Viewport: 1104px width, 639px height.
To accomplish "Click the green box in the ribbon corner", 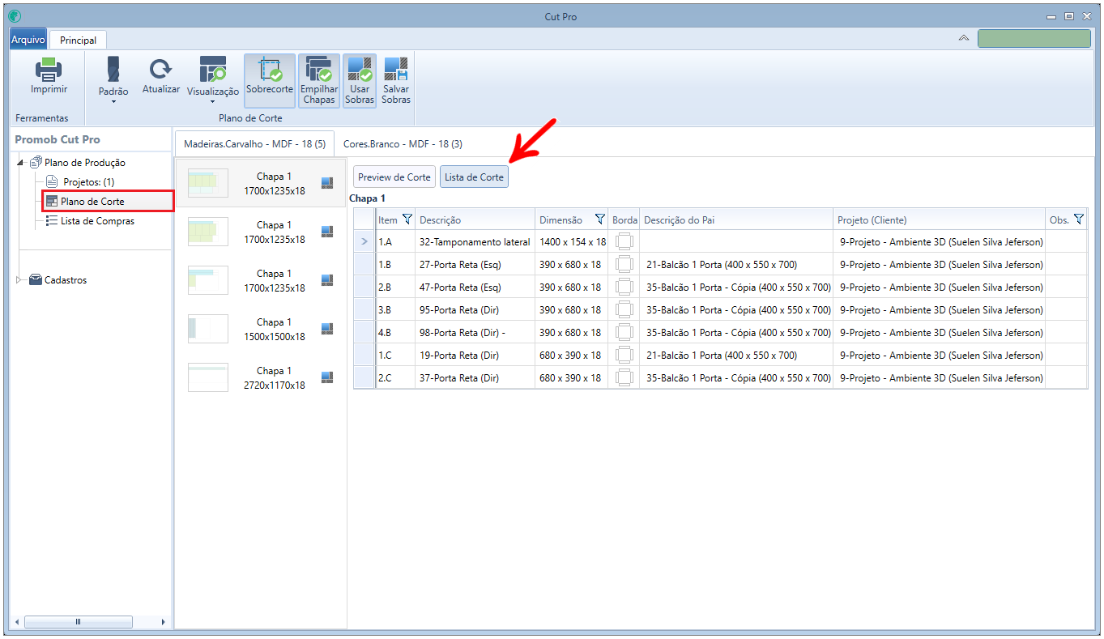I will pyautogui.click(x=1034, y=39).
